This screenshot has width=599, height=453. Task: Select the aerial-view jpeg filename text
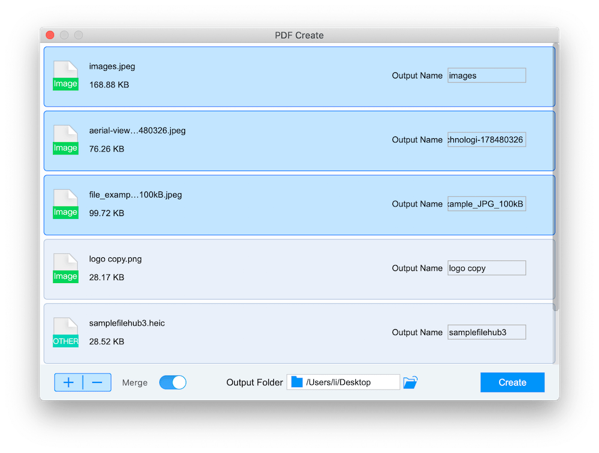point(137,130)
